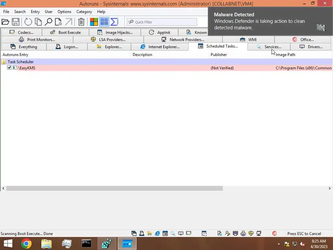Screen dimensions: 333x250
Task: Click the scrollbar left arrow
Action: (3, 188)
